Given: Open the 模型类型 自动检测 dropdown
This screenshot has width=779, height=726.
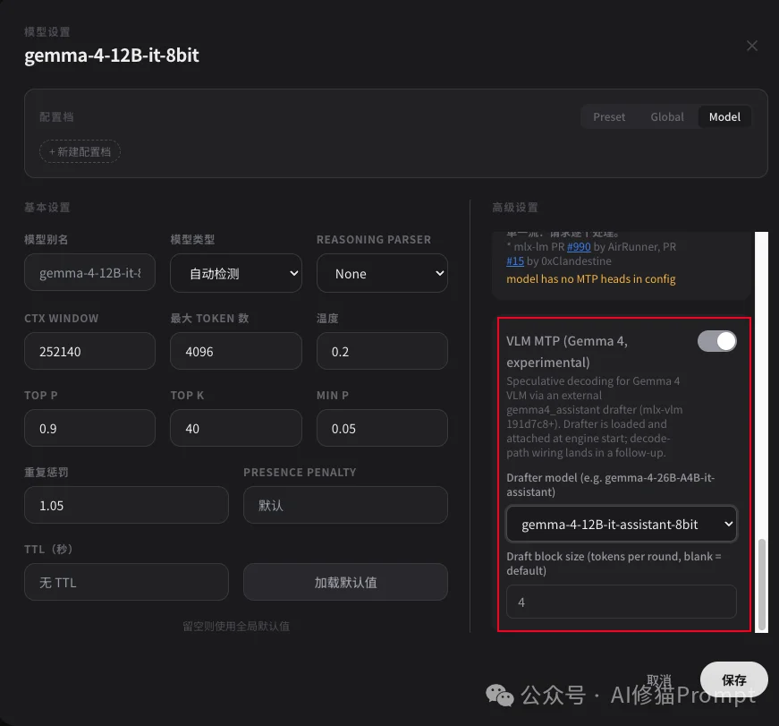Looking at the screenshot, I should pos(236,273).
